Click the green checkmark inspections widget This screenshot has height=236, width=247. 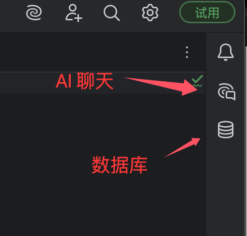point(197,81)
